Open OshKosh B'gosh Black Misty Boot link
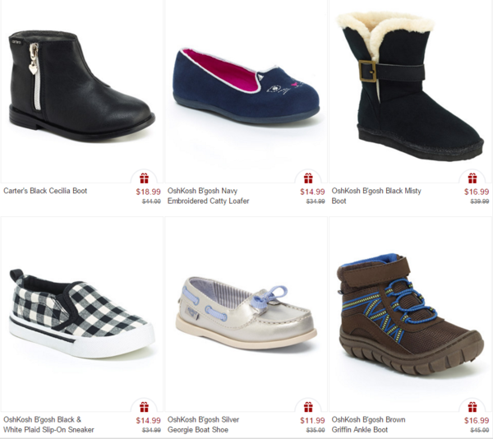 point(376,196)
